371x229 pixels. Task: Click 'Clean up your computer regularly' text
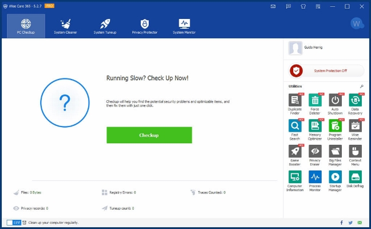pos(53,223)
